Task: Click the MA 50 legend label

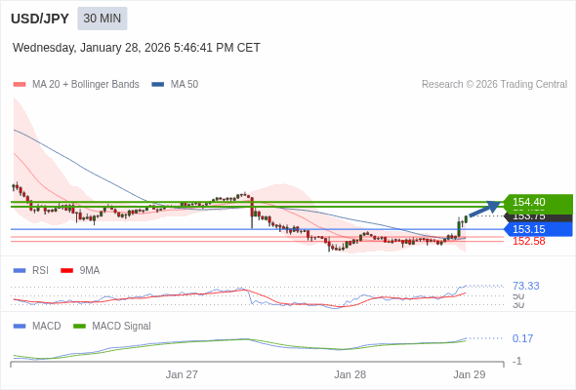Action: click(185, 85)
